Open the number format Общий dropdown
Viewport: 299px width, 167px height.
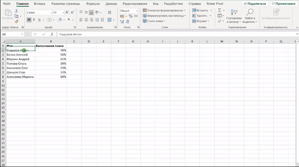[x=137, y=11]
